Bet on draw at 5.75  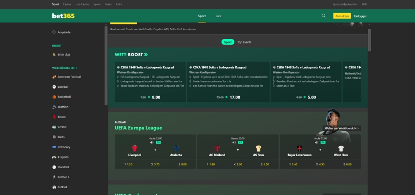tap(155, 164)
